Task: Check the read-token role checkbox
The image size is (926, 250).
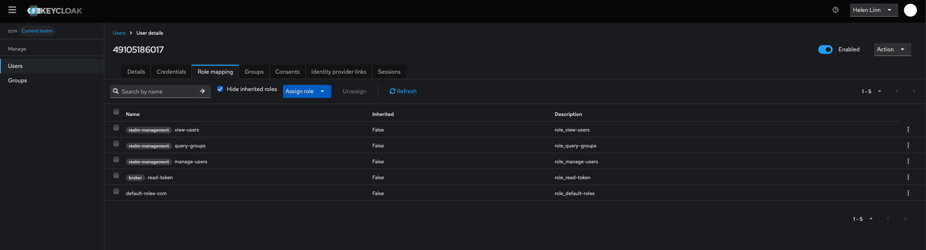Action: click(x=116, y=175)
